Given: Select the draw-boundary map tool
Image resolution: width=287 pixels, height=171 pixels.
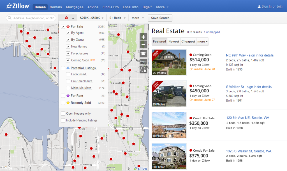Looking at the screenshot, I should click(x=143, y=69).
